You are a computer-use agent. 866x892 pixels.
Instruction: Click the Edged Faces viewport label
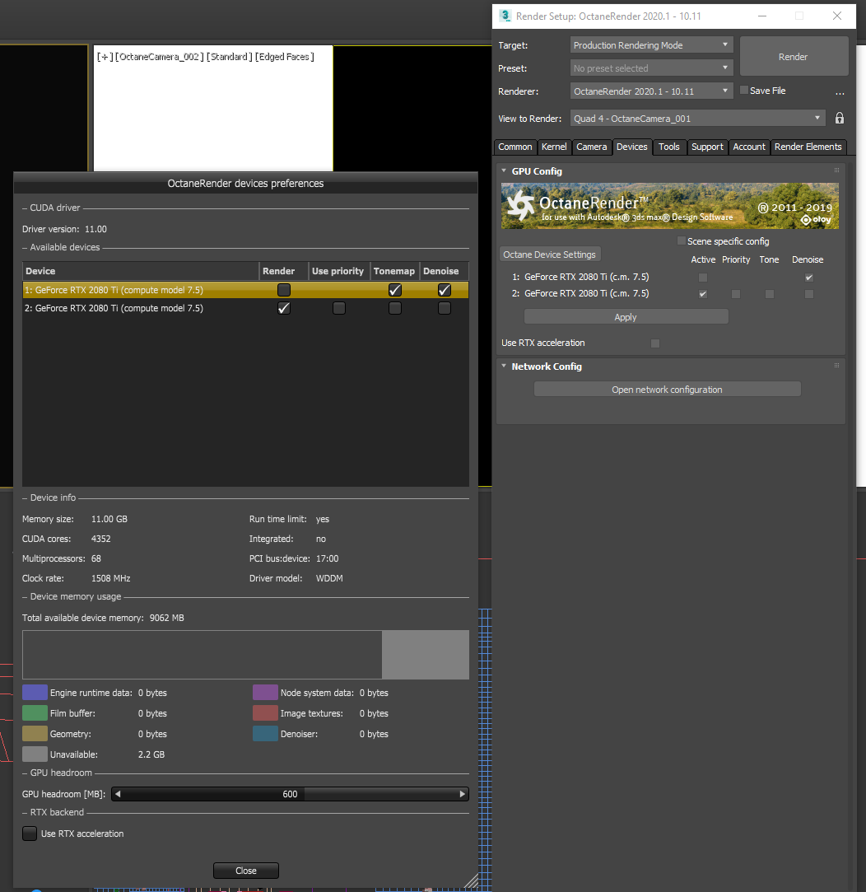click(x=284, y=57)
